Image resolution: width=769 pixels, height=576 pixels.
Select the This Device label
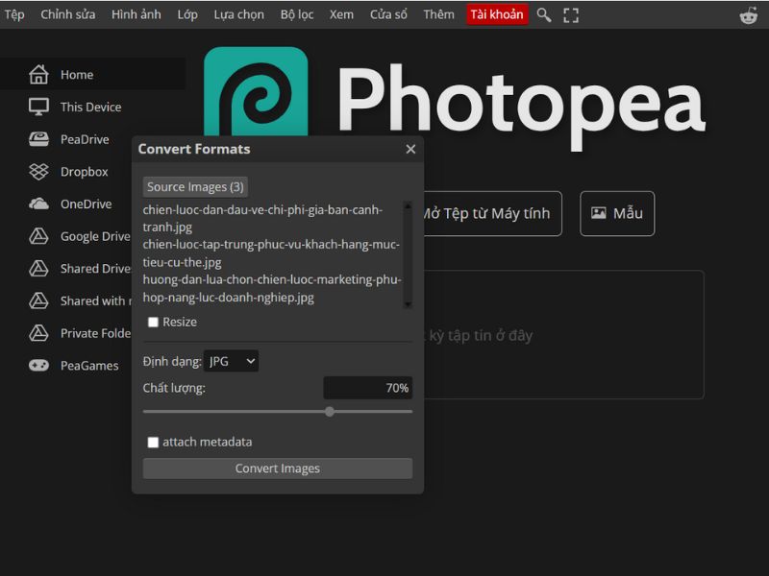click(x=90, y=108)
